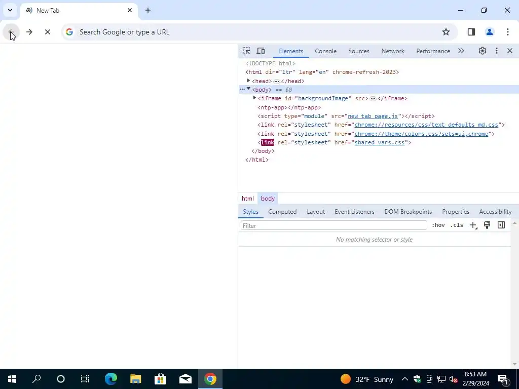Toggle computed styles sidebar icon
The width and height of the screenshot is (519, 389).
(501, 225)
